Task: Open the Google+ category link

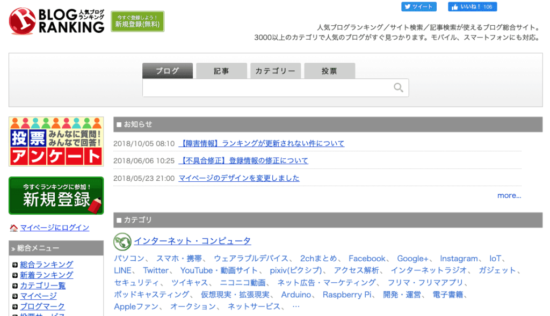Action: pyautogui.click(x=412, y=259)
